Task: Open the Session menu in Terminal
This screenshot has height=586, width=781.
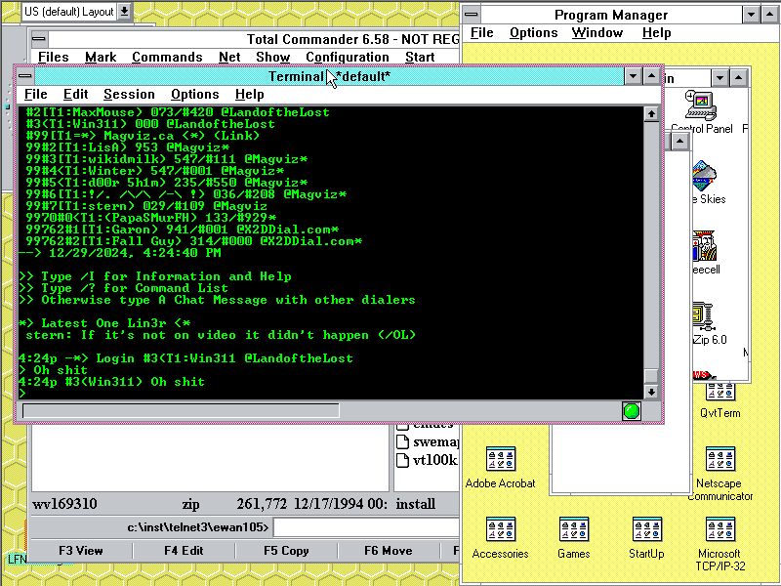Action: (129, 94)
